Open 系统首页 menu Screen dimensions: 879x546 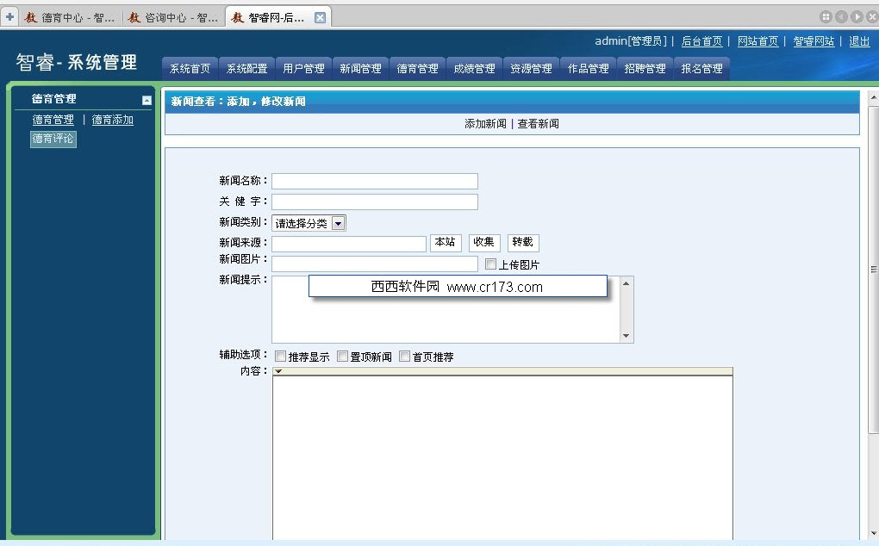coord(190,68)
